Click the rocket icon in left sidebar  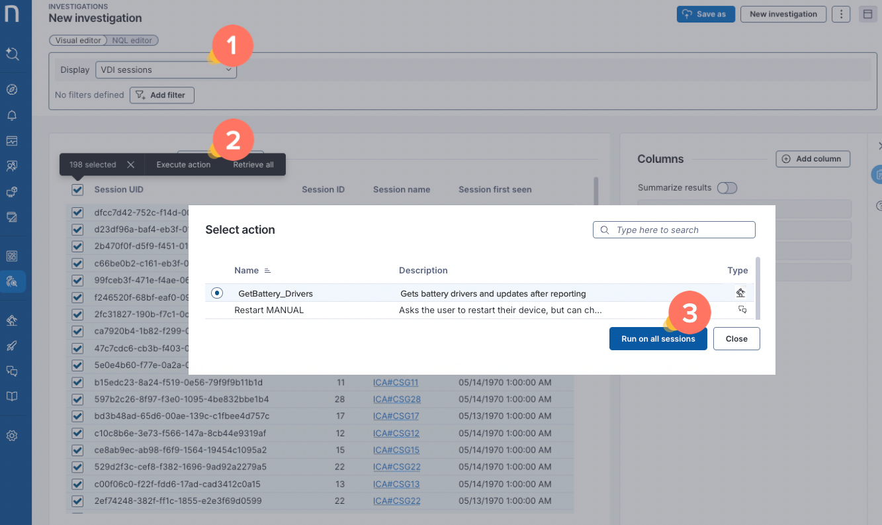click(12, 346)
